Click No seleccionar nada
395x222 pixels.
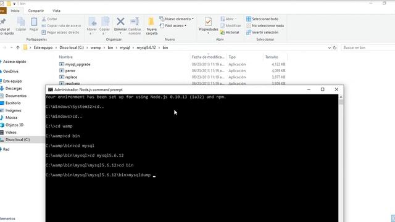[265, 26]
